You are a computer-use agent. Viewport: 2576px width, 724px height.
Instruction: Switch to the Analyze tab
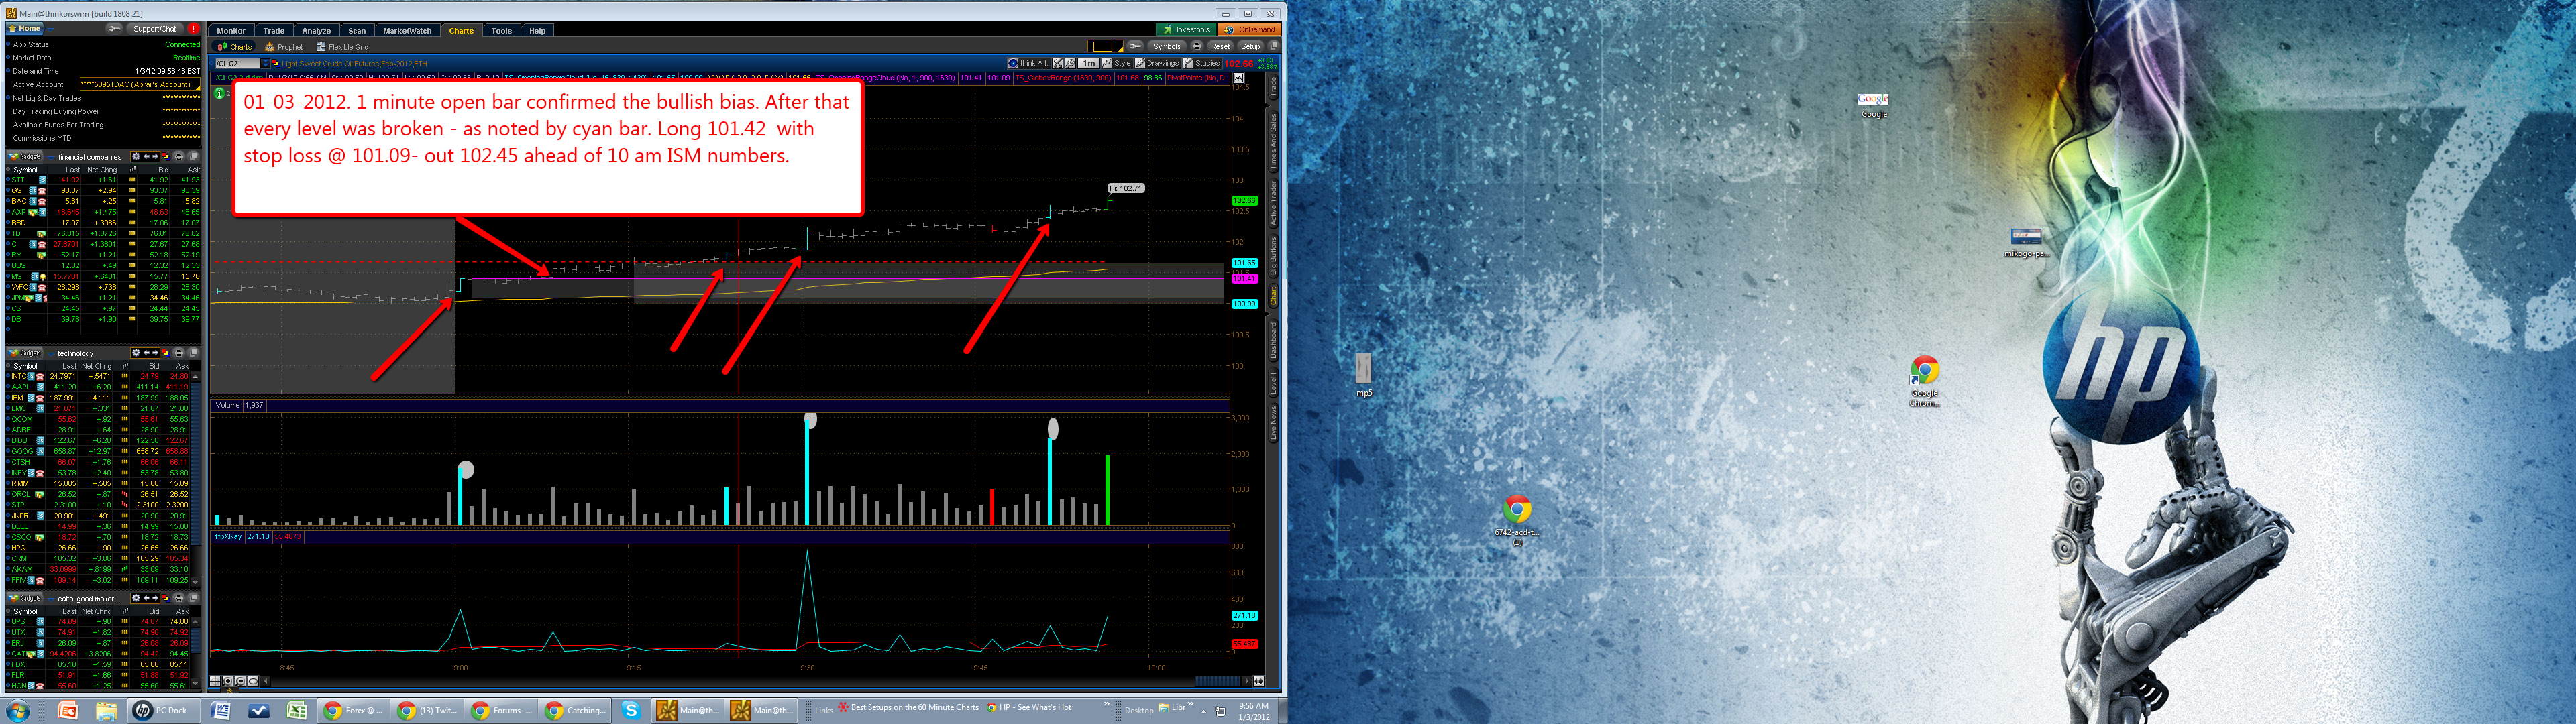point(316,31)
